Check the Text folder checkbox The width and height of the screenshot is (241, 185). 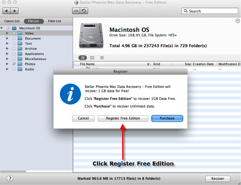(x=14, y=44)
